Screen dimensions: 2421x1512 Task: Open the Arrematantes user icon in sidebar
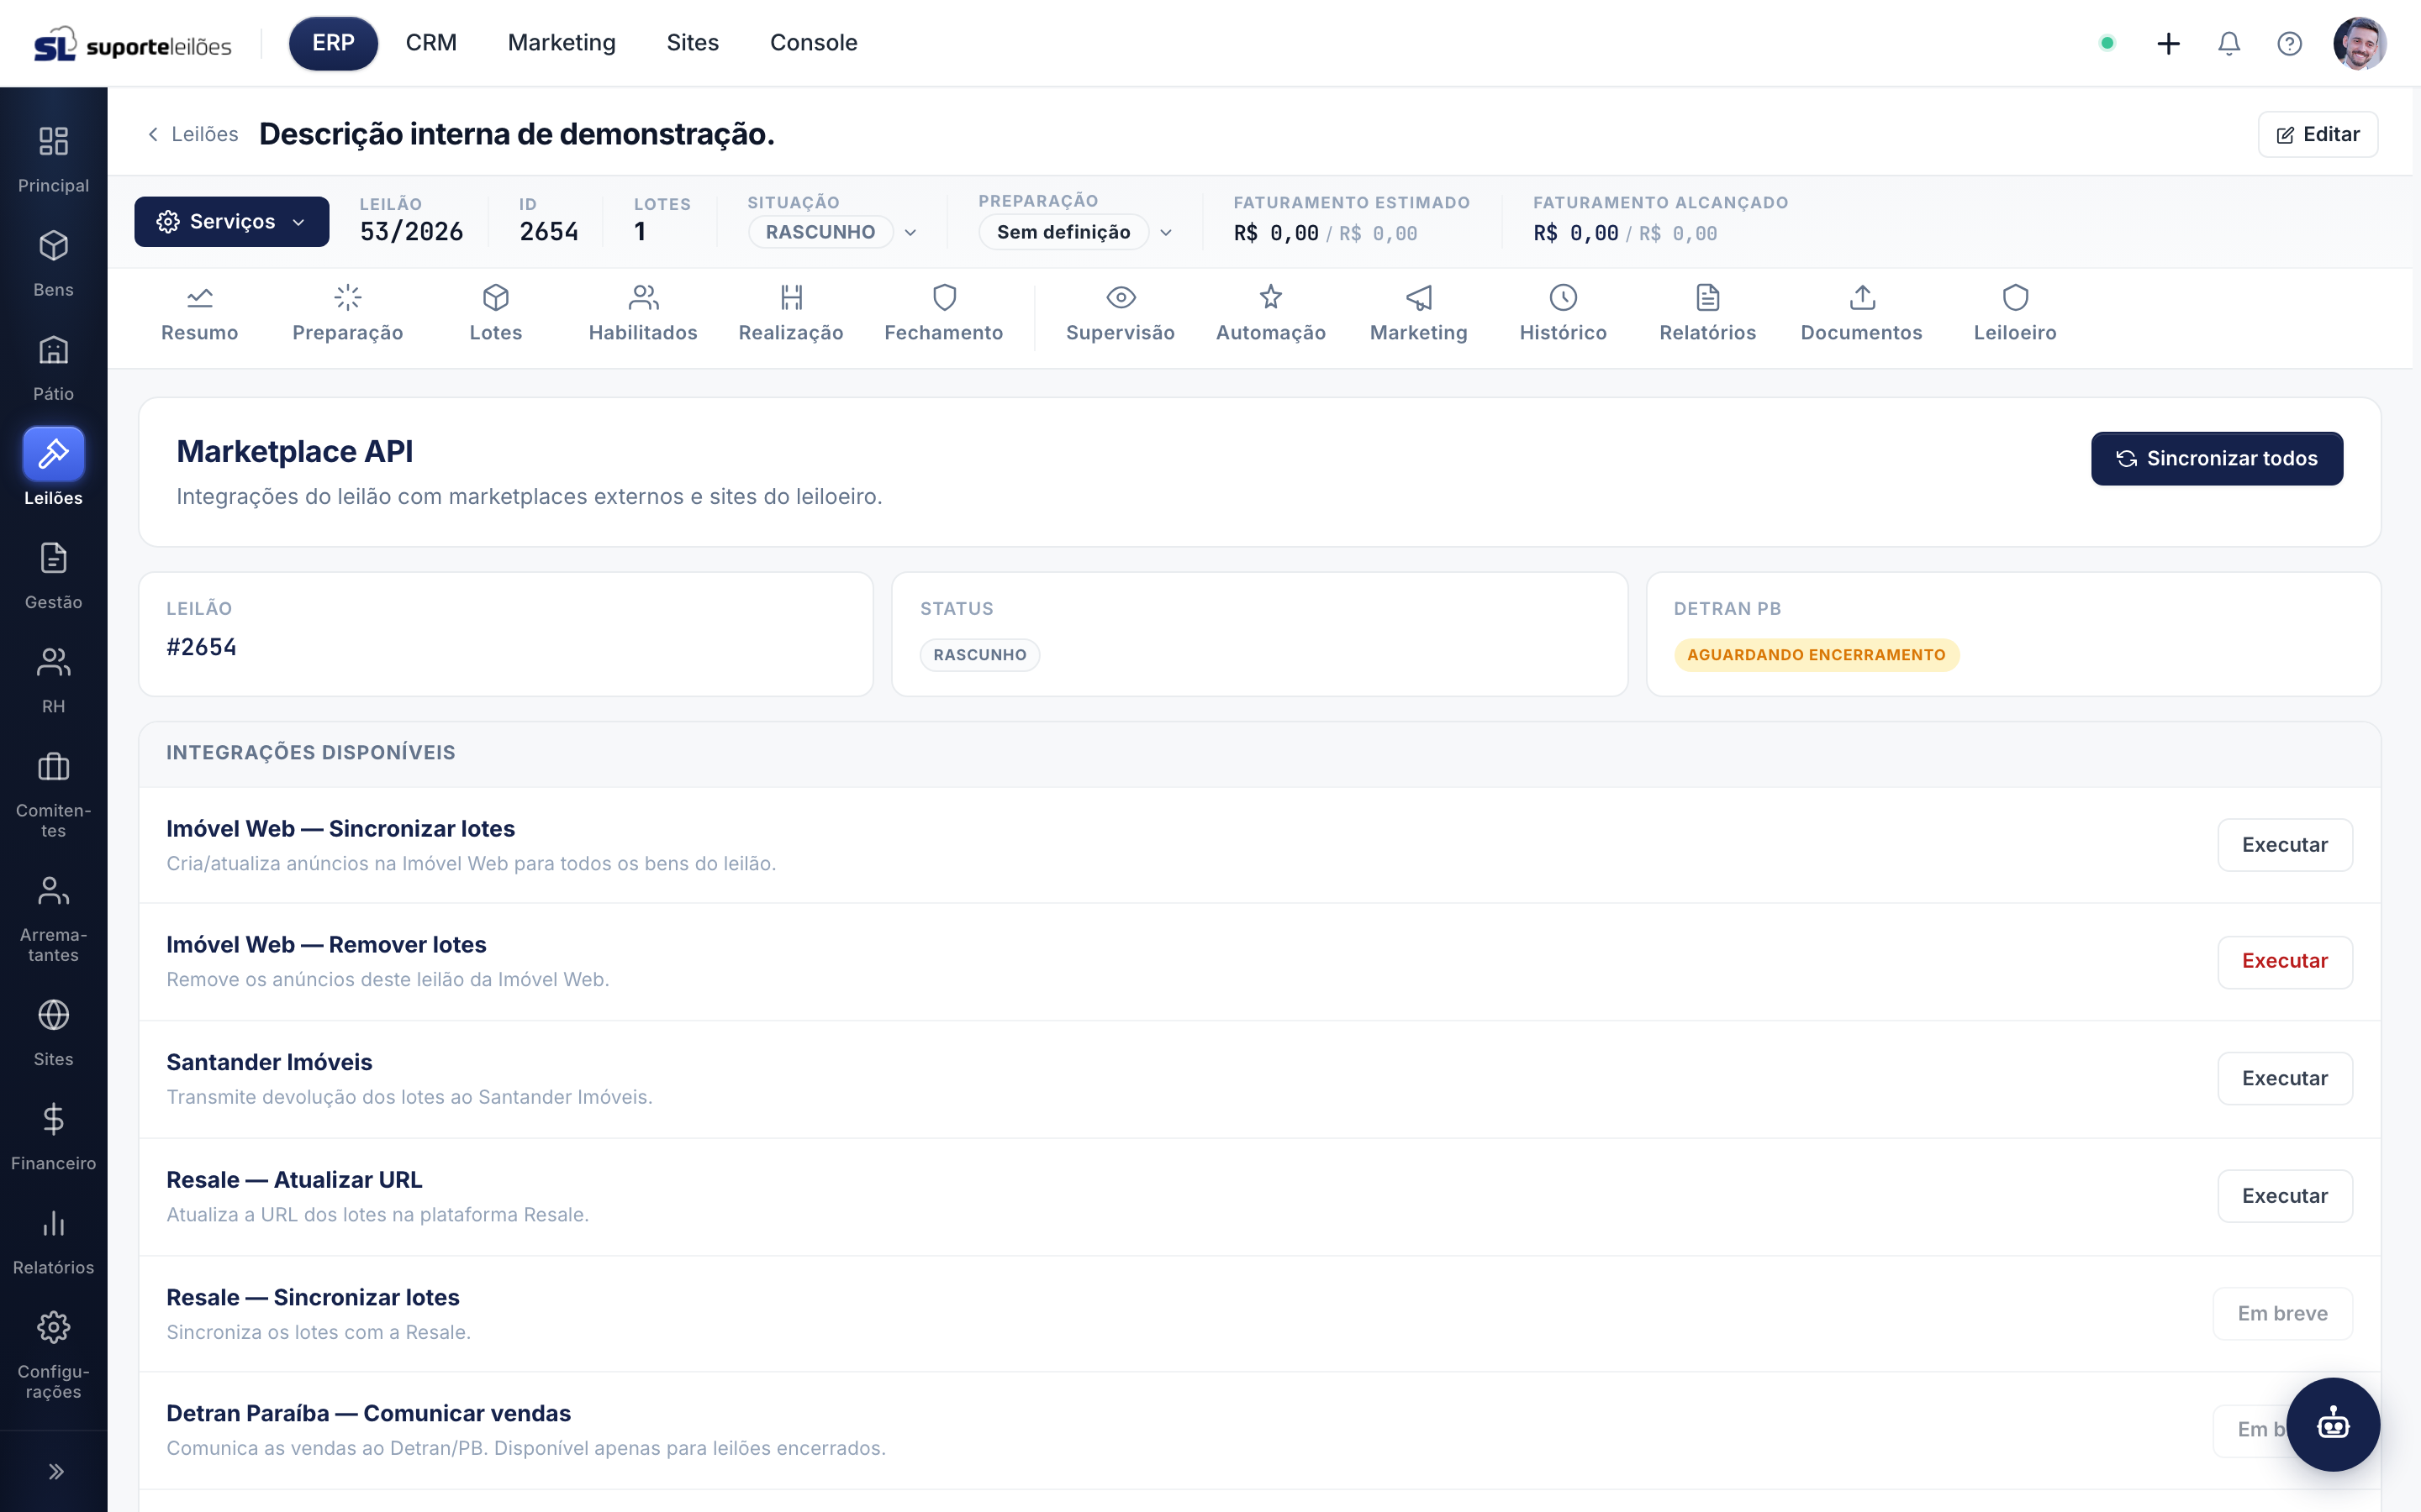pyautogui.click(x=53, y=890)
